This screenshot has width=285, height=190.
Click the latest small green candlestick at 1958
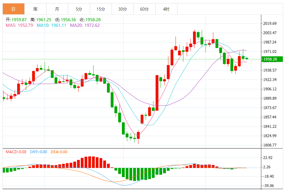click(247, 58)
